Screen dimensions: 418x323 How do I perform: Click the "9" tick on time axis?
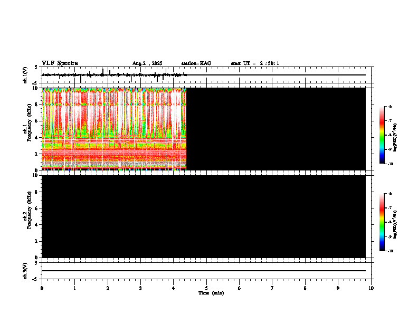point(338,288)
